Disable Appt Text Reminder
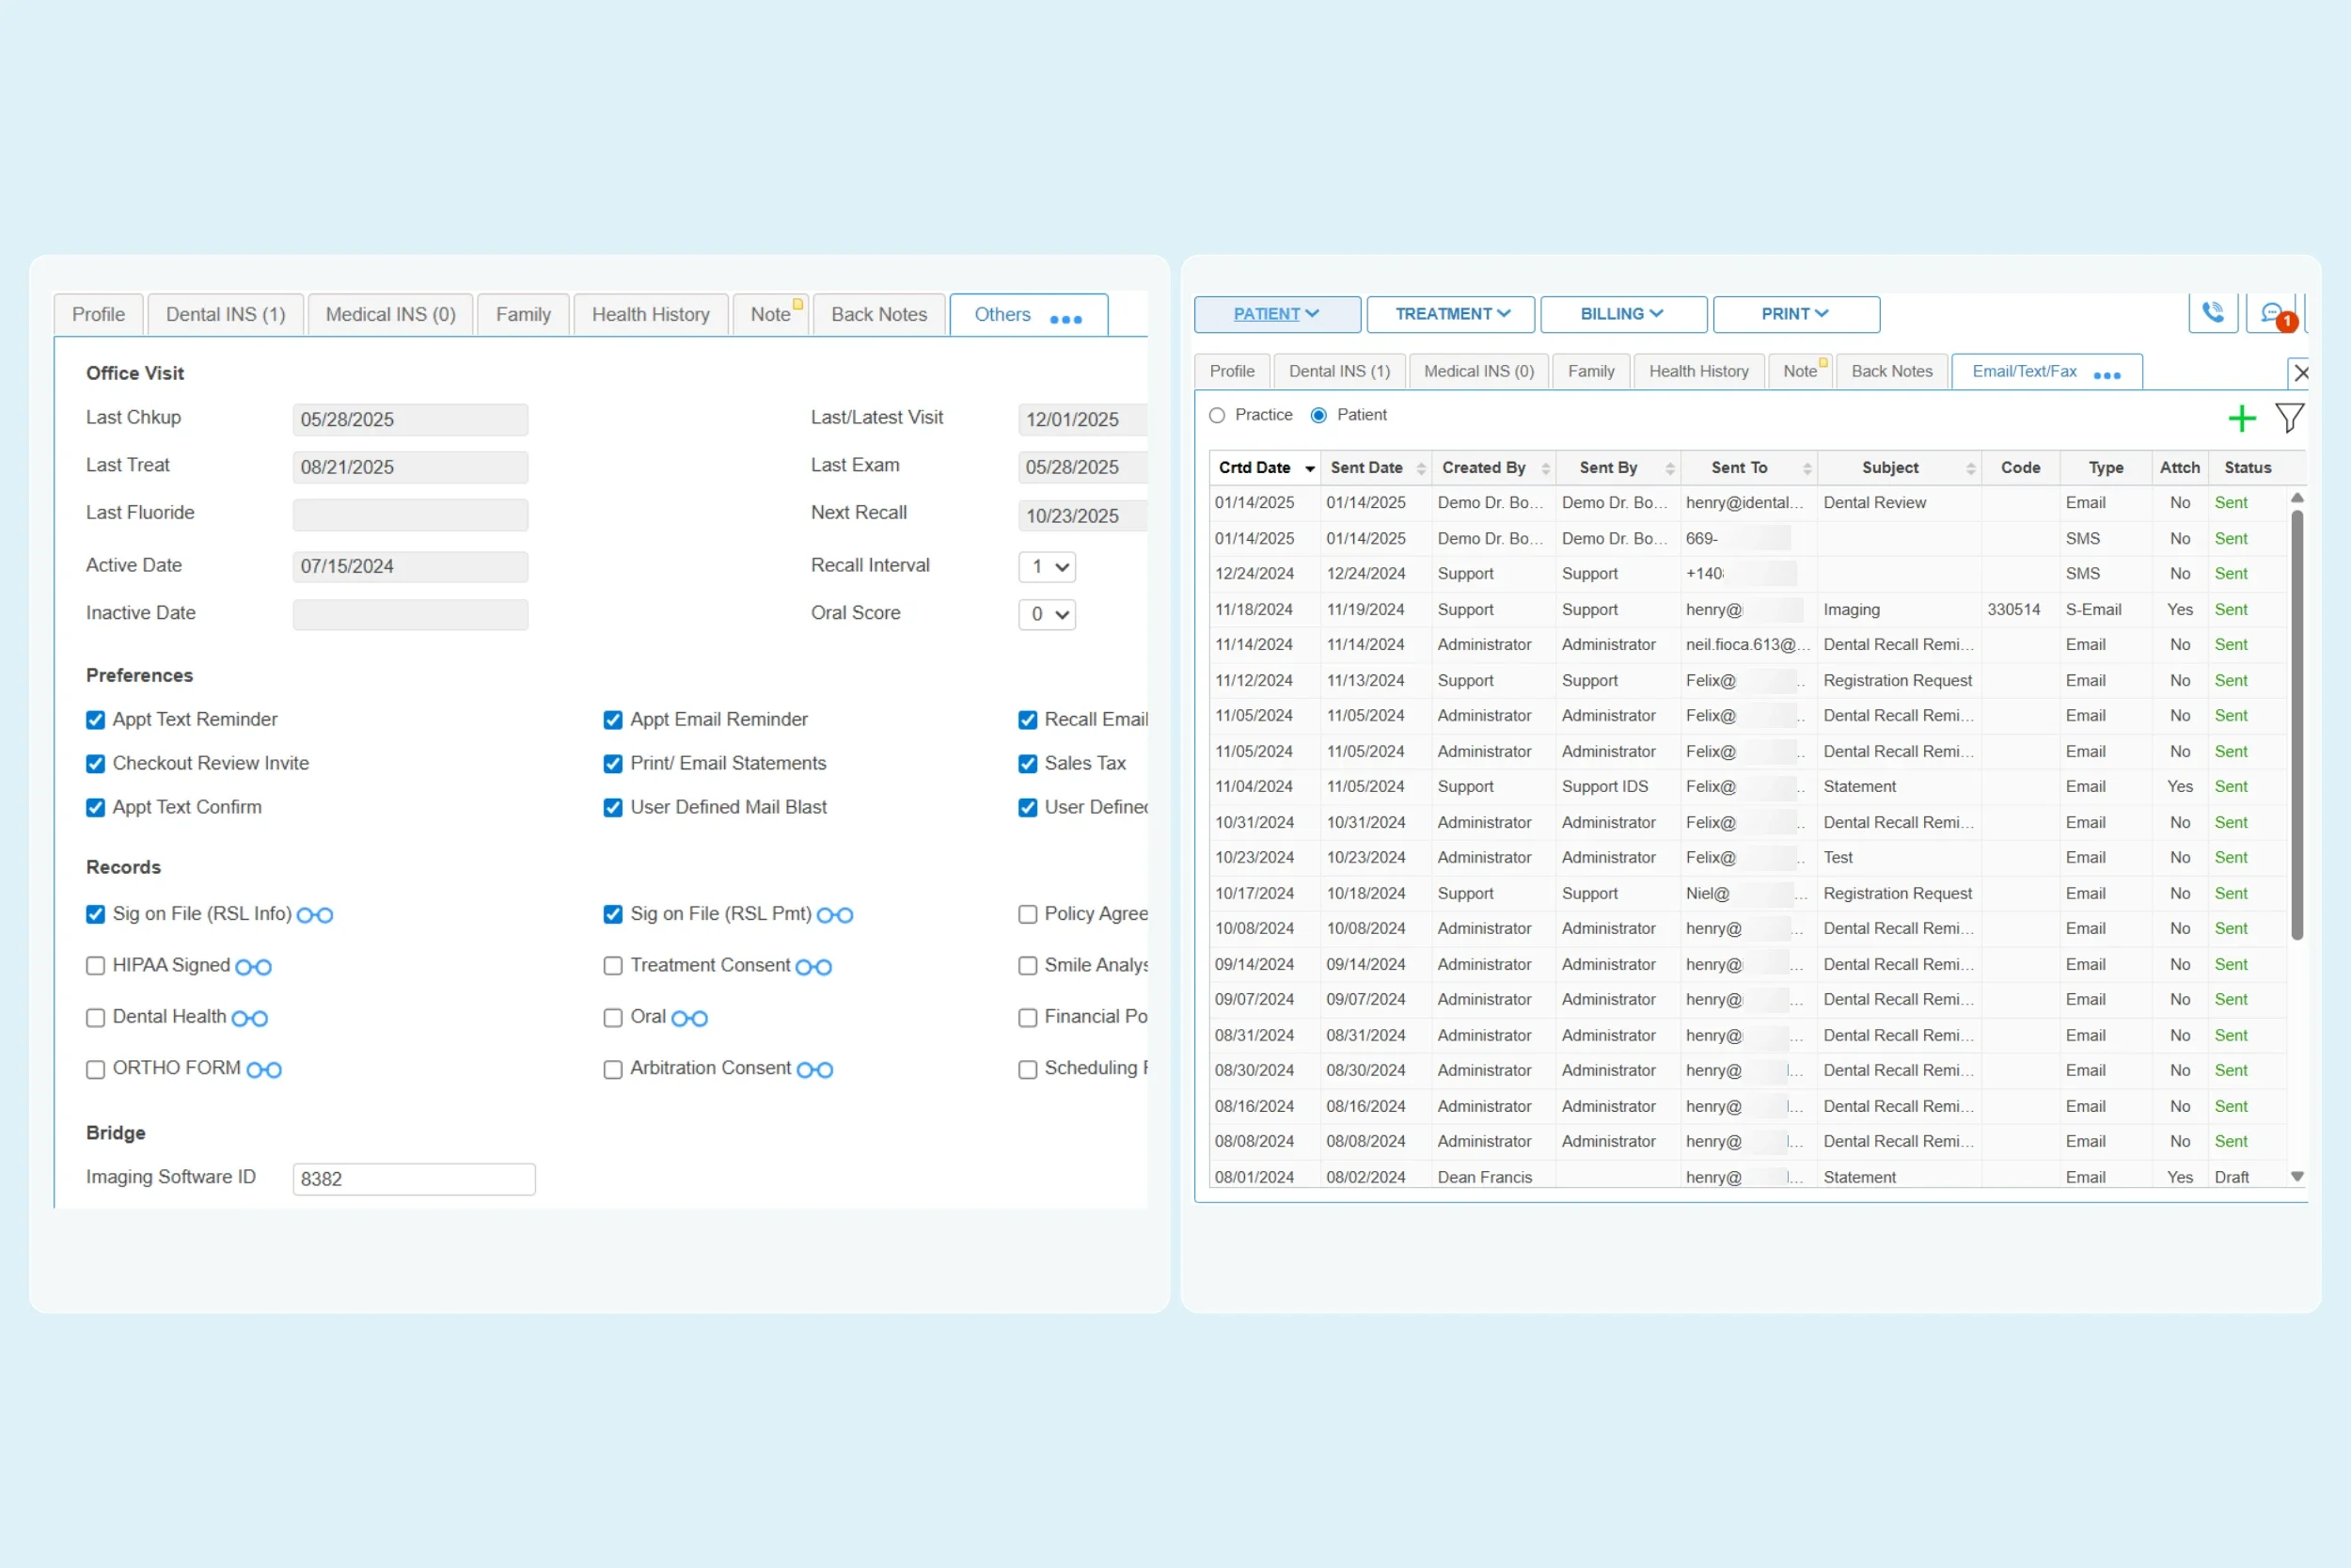This screenshot has width=2351, height=1568. tap(95, 720)
